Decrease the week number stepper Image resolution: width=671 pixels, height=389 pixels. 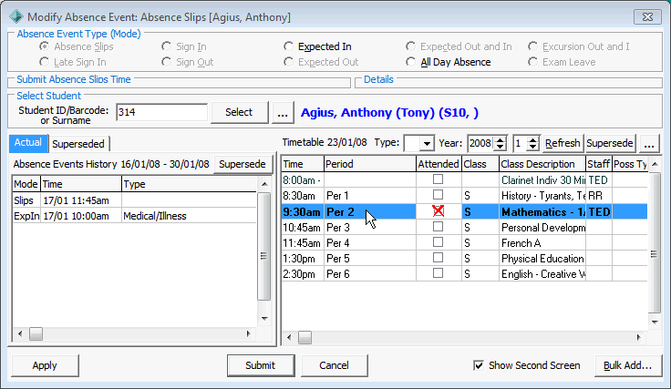[x=532, y=147]
